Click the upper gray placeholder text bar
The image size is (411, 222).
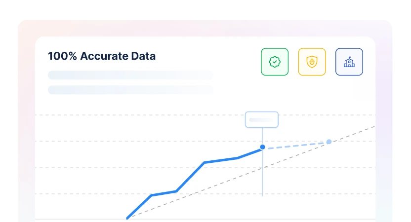click(130, 75)
